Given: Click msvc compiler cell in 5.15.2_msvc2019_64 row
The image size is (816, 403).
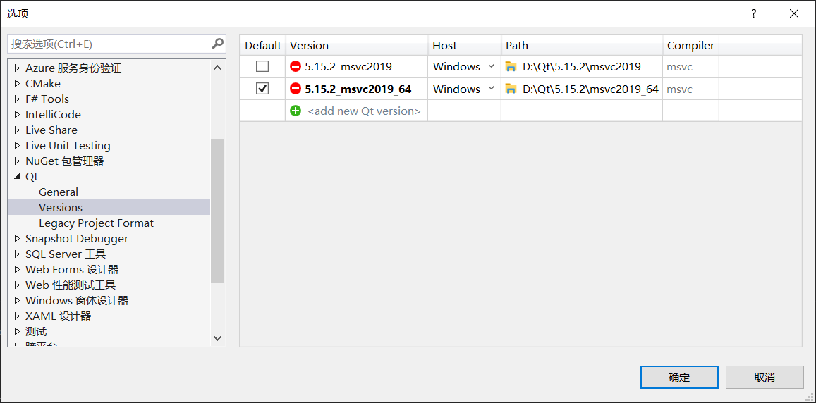Looking at the screenshot, I should pos(690,89).
